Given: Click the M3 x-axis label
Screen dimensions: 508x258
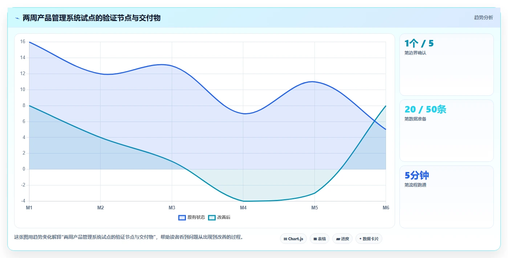Looking at the screenshot, I should 172,208.
